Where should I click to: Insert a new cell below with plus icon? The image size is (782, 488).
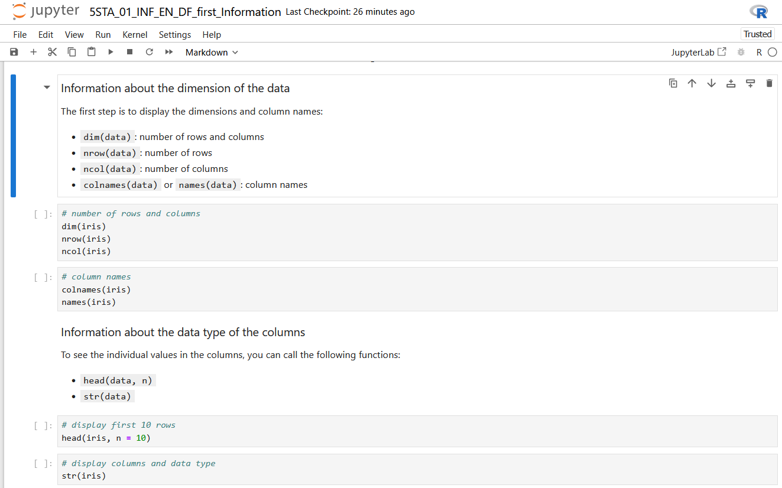[34, 52]
